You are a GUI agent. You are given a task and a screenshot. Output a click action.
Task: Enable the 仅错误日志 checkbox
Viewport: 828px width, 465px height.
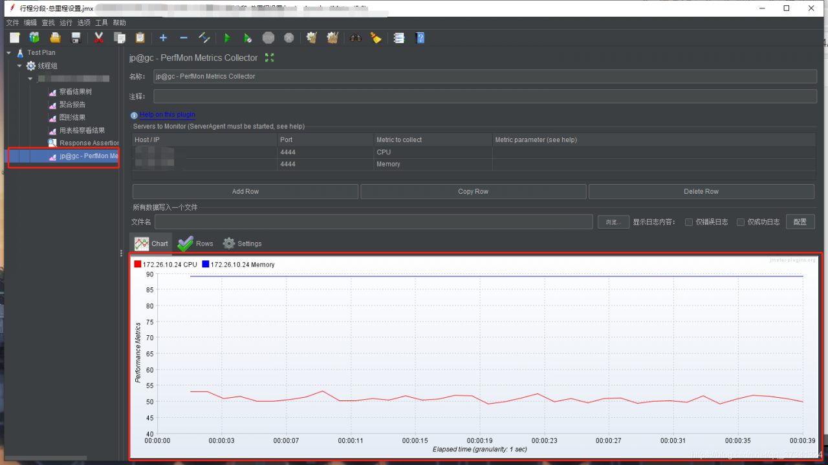(x=689, y=222)
